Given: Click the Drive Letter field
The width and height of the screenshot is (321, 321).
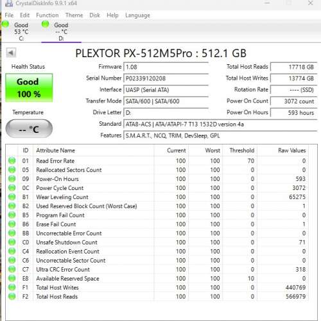Looking at the screenshot, I should click(x=166, y=112).
